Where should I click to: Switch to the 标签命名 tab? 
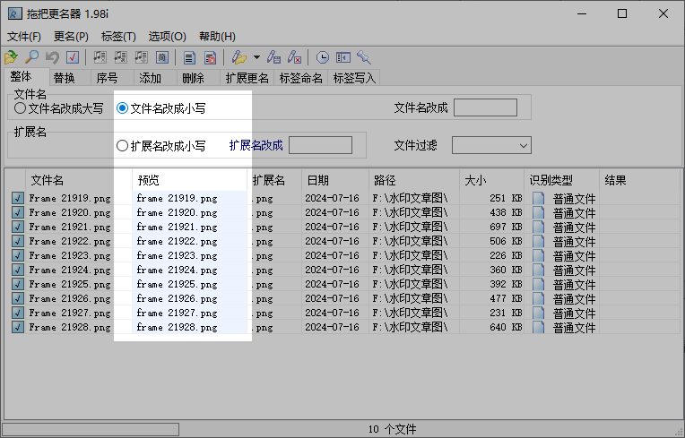point(300,78)
